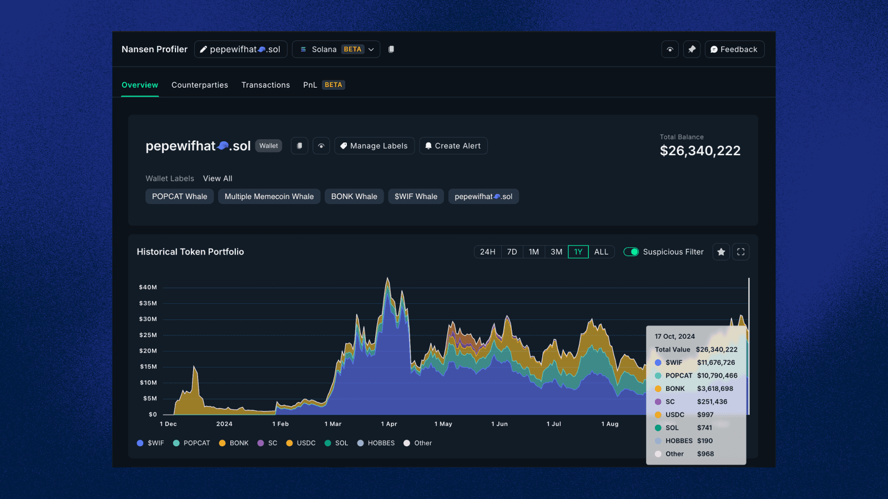Click View All wallet labels link
The width and height of the screenshot is (888, 499).
[x=218, y=179]
